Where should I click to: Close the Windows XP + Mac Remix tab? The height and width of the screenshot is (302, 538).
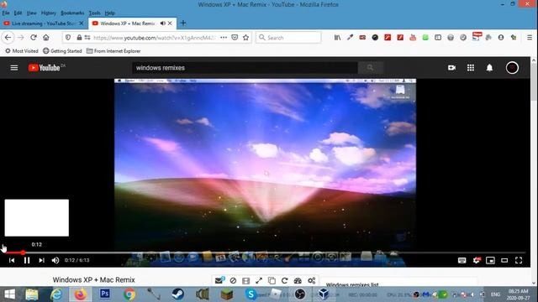pos(170,23)
